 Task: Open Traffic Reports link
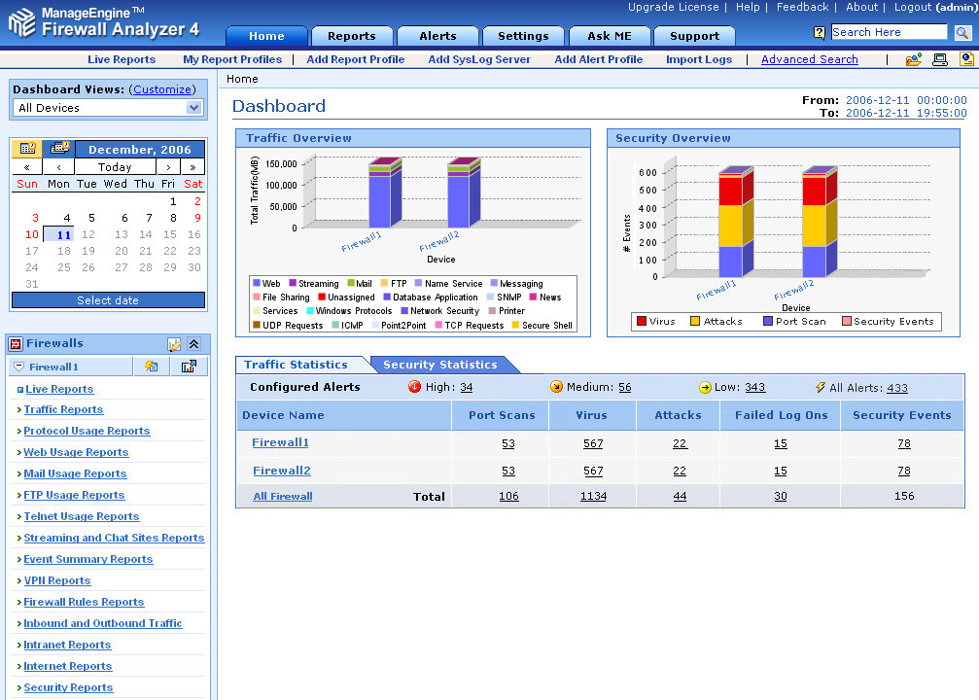tap(63, 409)
